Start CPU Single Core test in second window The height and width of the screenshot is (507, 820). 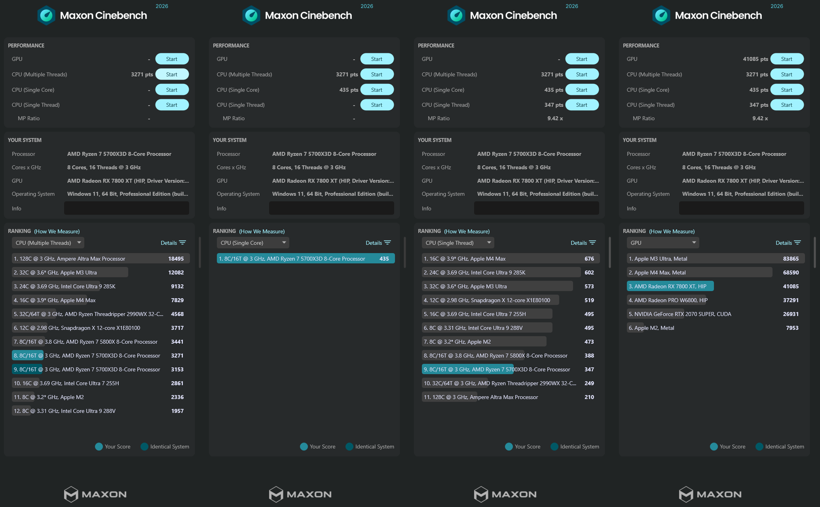377,90
